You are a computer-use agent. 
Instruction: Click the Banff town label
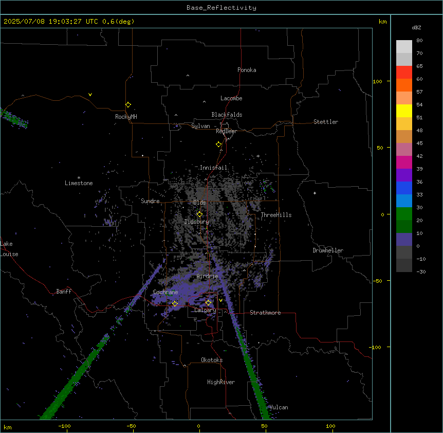tap(64, 292)
